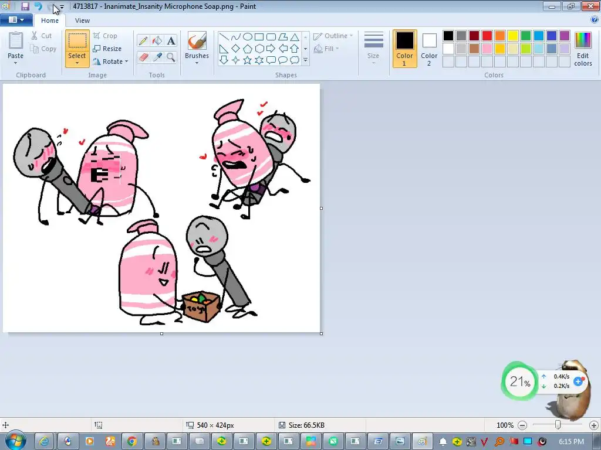Viewport: 601px width, 450px height.
Task: Choose the Four-point star shape
Action: (236, 60)
